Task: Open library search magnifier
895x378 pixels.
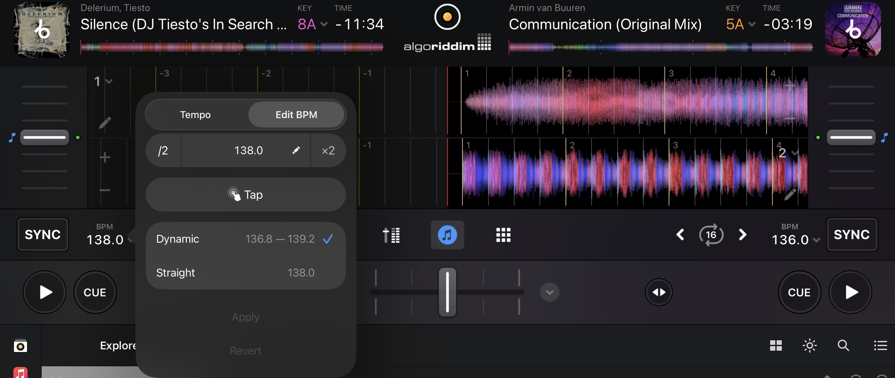Action: [x=843, y=346]
